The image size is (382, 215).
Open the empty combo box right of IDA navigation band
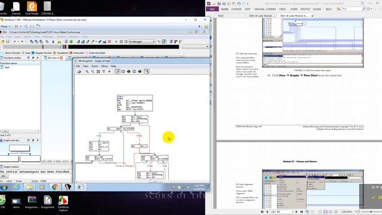click(x=195, y=47)
